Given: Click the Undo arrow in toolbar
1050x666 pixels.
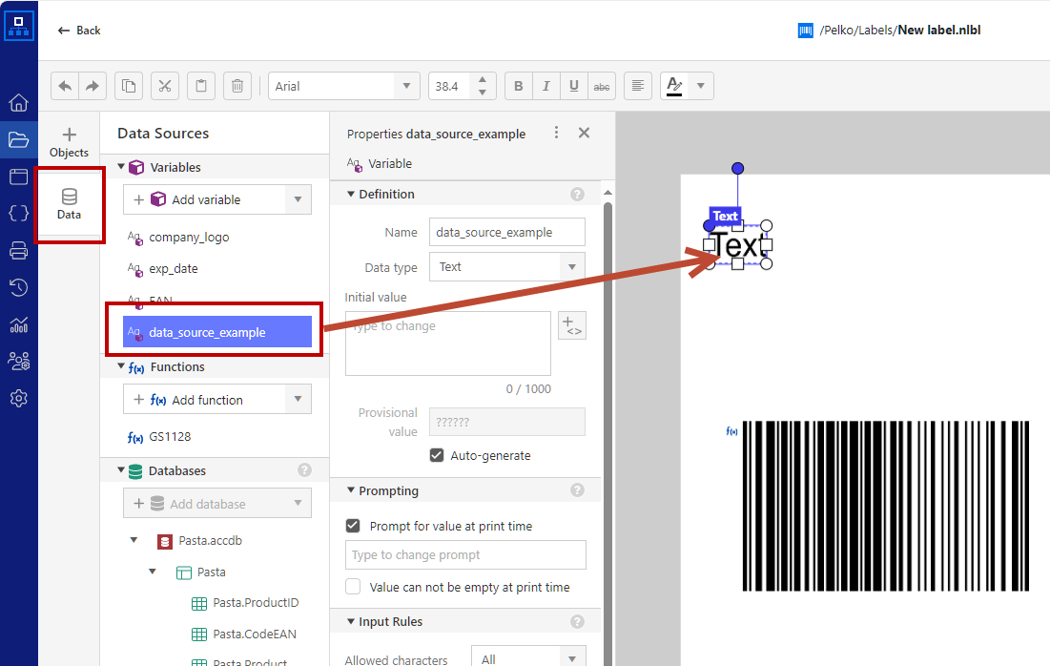Looking at the screenshot, I should tap(65, 86).
